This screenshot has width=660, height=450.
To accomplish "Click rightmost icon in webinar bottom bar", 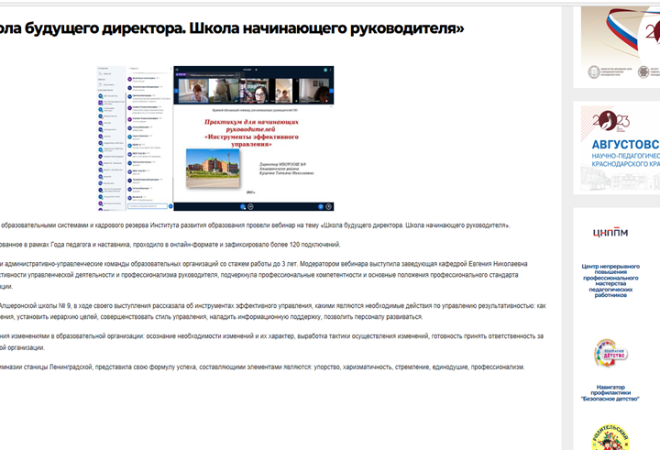I will 327,207.
